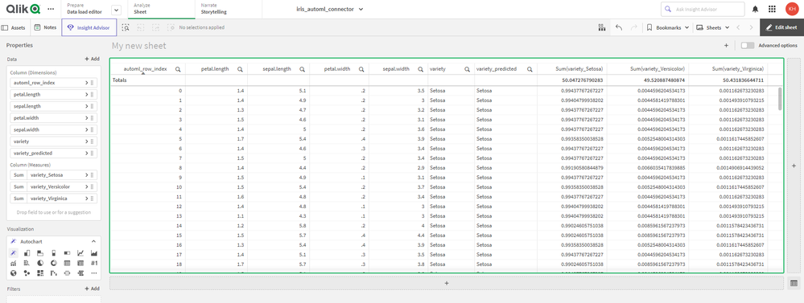Click the Sum variety_Virginica measure item

pyautogui.click(x=53, y=199)
